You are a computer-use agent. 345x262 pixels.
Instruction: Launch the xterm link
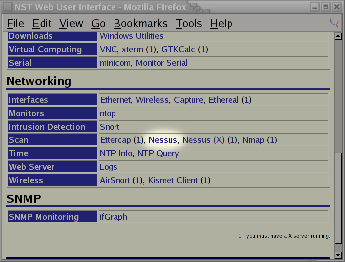pos(132,49)
